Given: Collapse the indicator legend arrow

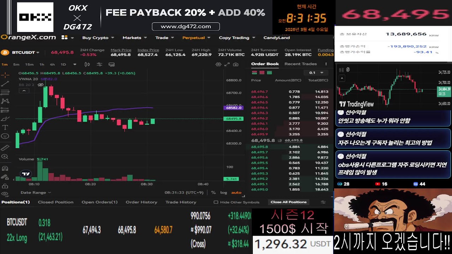Looking at the screenshot, I should coord(24,91).
